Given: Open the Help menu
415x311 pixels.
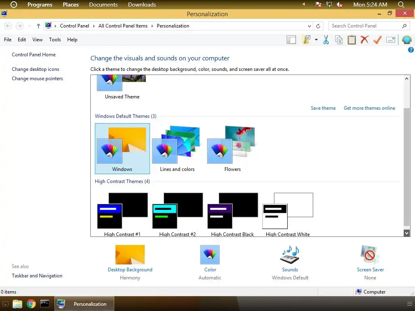Looking at the screenshot, I should click(x=72, y=40).
